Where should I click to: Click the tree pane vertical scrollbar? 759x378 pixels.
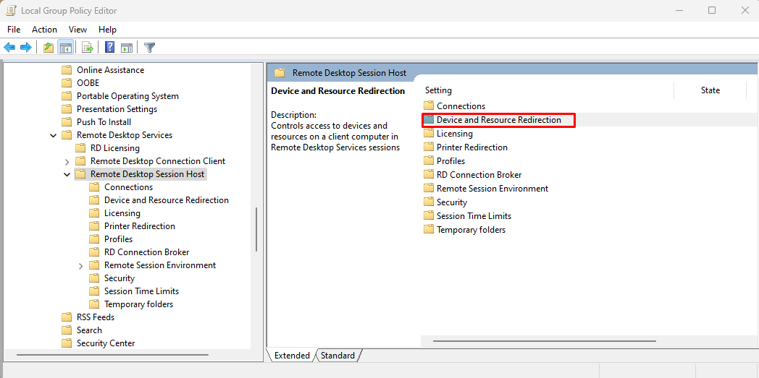256,229
